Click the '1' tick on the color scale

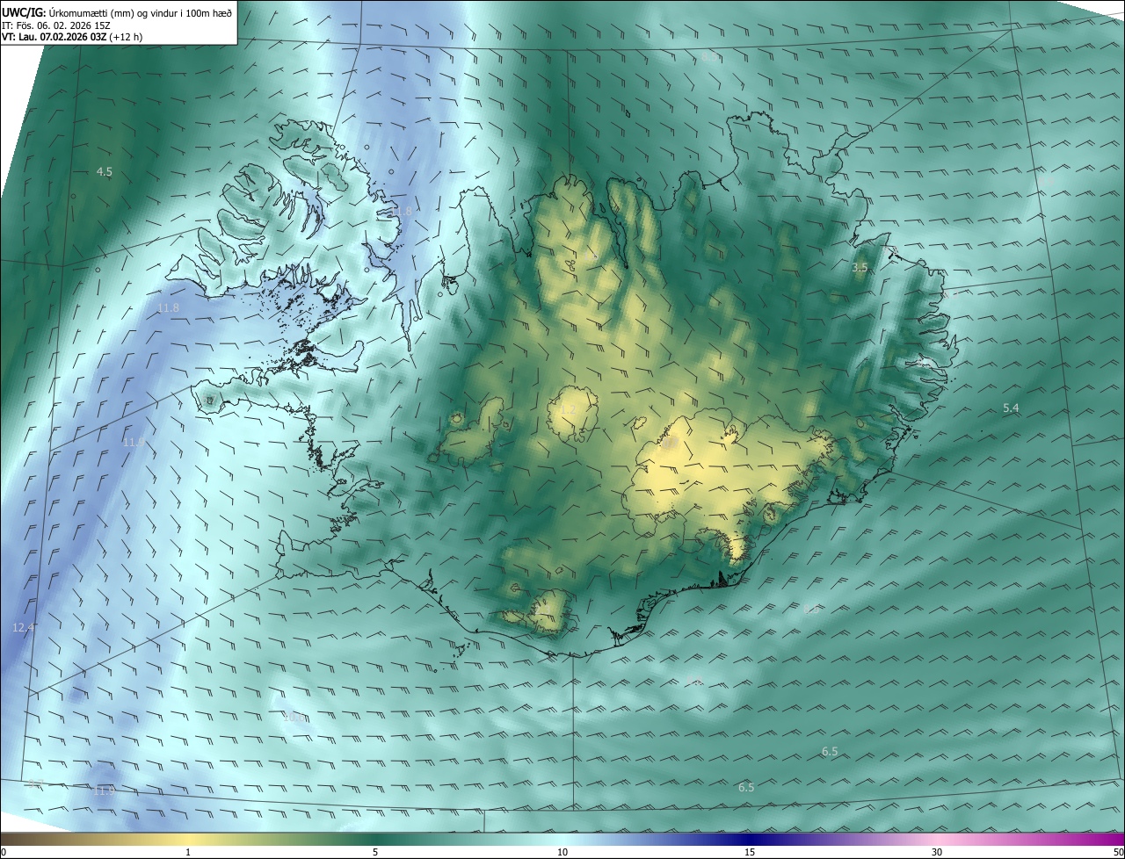[x=188, y=852]
